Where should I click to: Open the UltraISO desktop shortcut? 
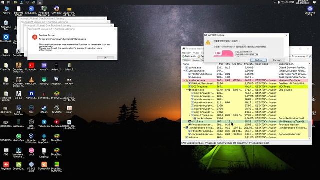56,10
